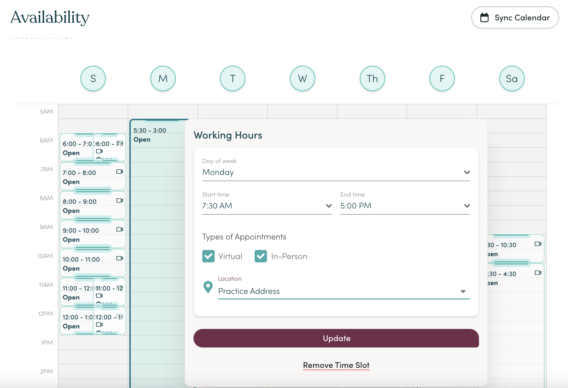Select the Saturday day circle
The width and height of the screenshot is (568, 388).
click(512, 78)
